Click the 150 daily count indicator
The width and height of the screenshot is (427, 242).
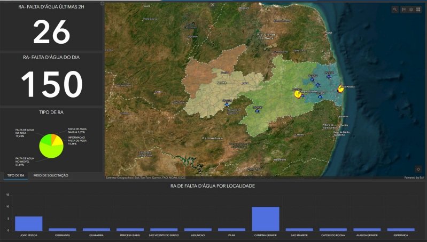tap(52, 84)
